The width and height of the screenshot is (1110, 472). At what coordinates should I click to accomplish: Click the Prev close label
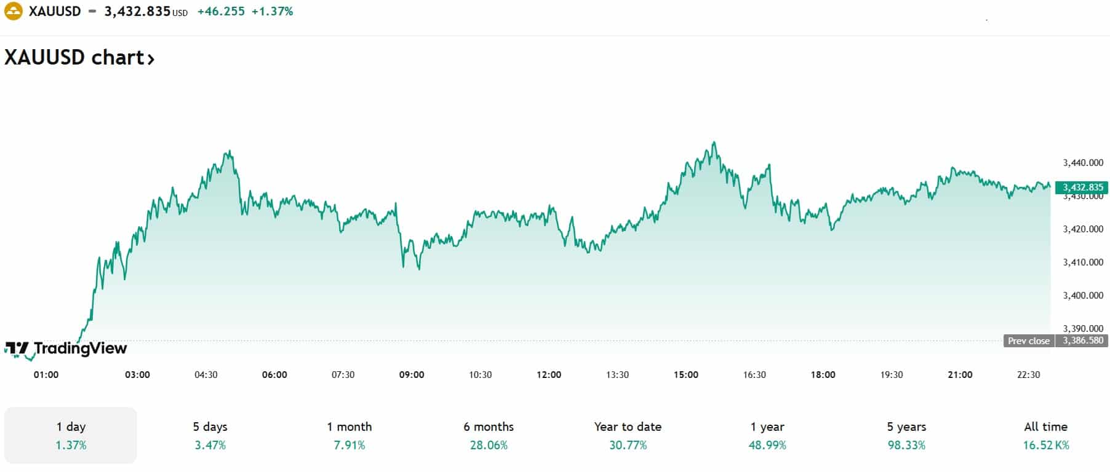click(x=1028, y=340)
